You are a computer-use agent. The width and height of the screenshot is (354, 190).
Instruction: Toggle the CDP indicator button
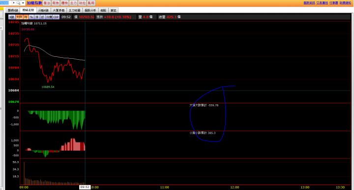point(56,17)
